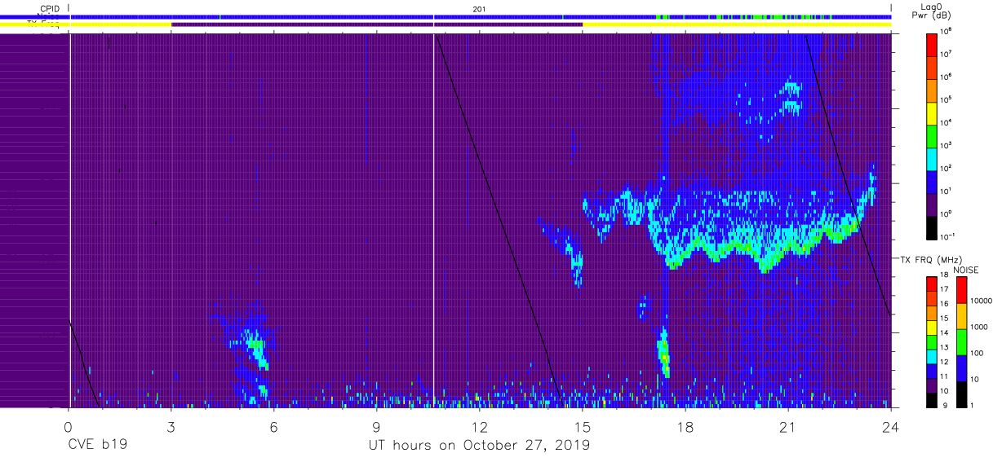Viewport: 1002px width, 462px height.
Task: Select the orange swatch in the NOISE colorbar
Action: click(962, 315)
